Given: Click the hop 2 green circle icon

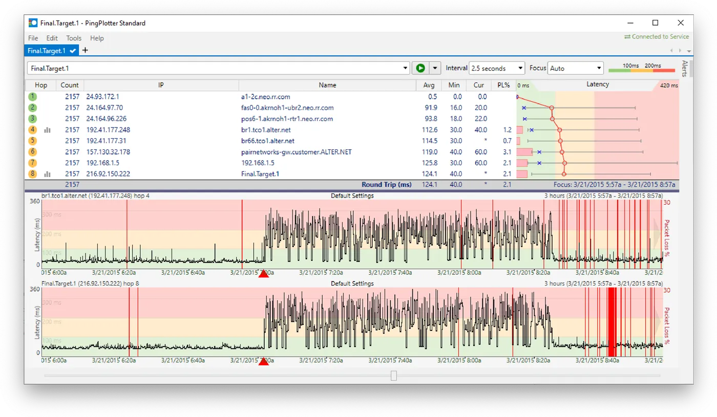Looking at the screenshot, I should pyautogui.click(x=33, y=107).
